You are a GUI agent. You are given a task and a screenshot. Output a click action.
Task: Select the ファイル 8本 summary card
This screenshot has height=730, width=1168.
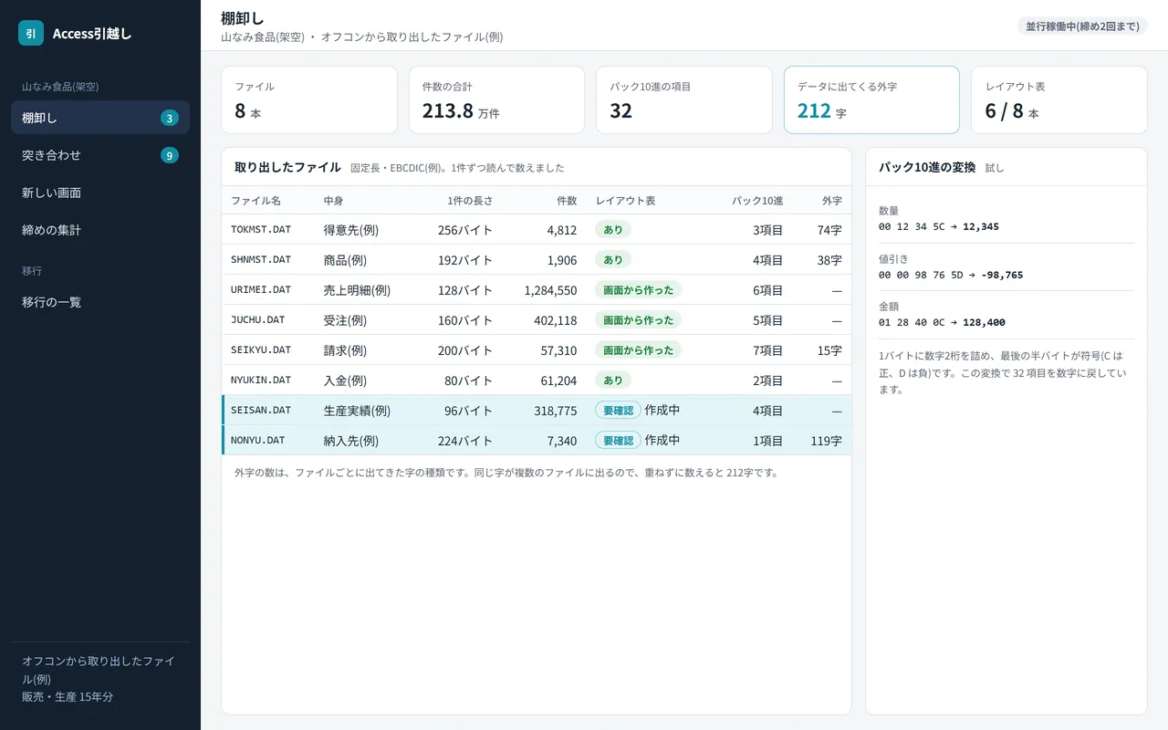click(x=309, y=100)
